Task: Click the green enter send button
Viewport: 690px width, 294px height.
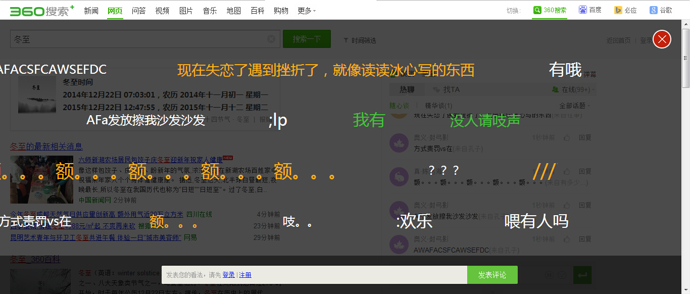Action: (582, 275)
